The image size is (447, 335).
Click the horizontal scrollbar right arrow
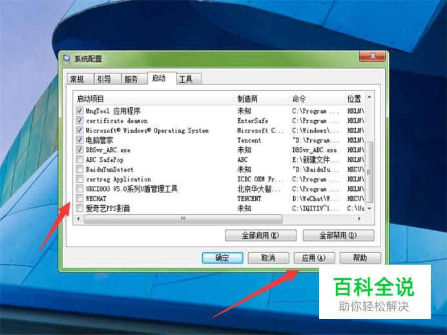click(359, 219)
